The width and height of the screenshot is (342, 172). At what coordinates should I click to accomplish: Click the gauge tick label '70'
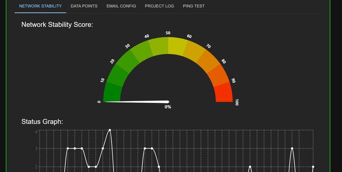pyautogui.click(x=208, y=46)
